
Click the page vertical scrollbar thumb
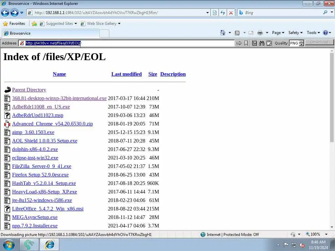pos(332,97)
